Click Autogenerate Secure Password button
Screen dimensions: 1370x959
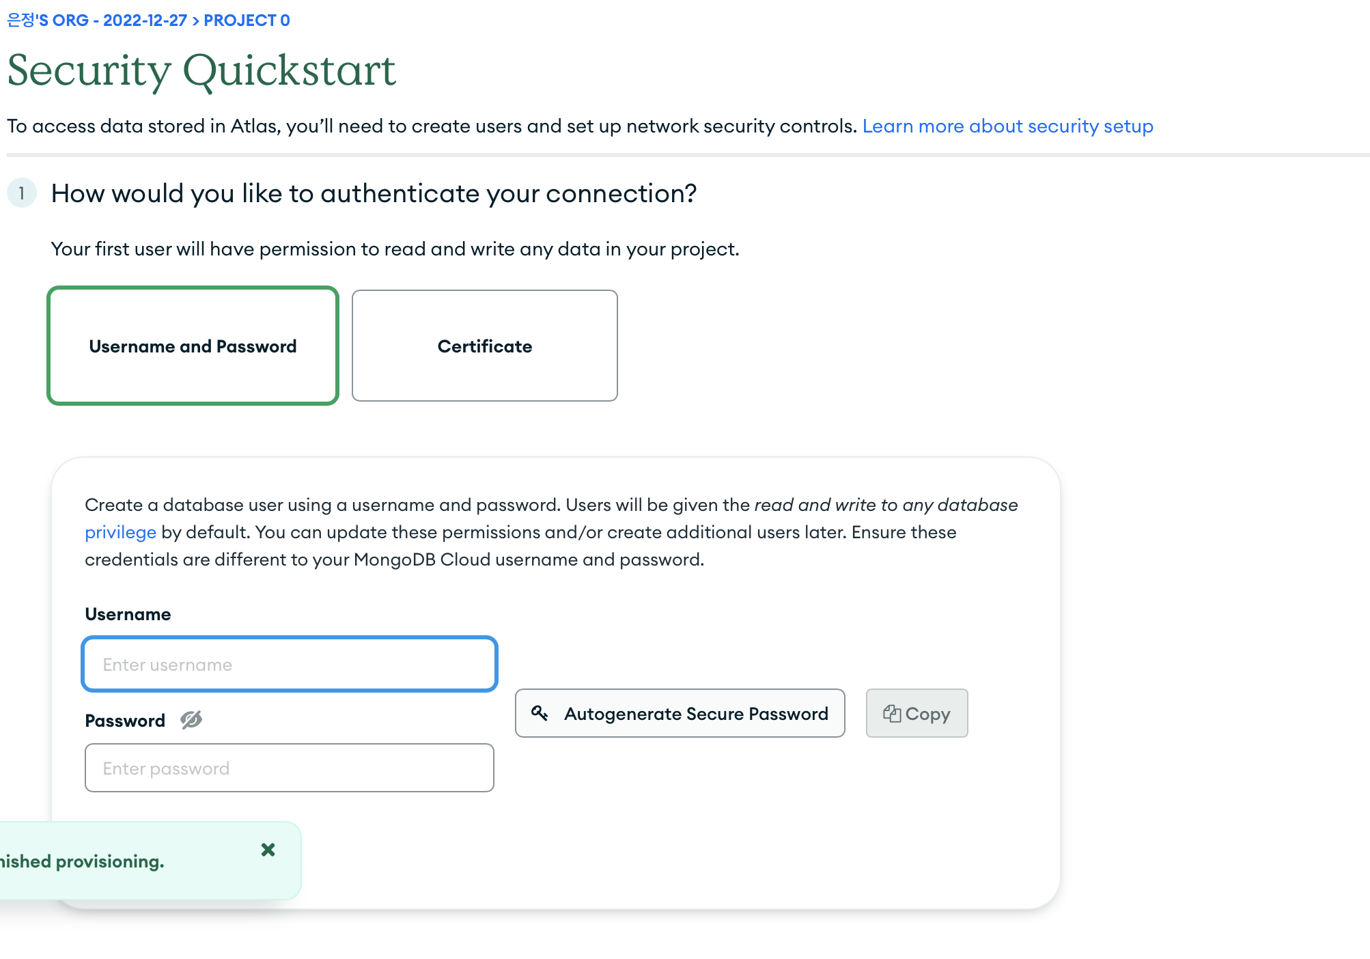coord(680,713)
